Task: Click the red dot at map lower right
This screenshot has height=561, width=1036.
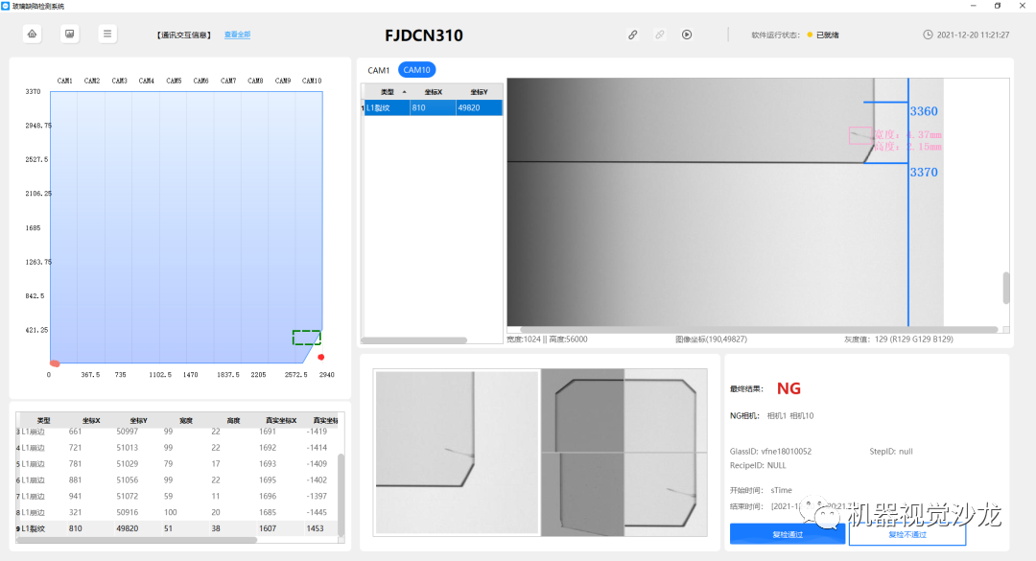Action: click(321, 357)
